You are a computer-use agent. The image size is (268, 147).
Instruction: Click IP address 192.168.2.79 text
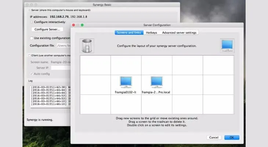click(59, 17)
